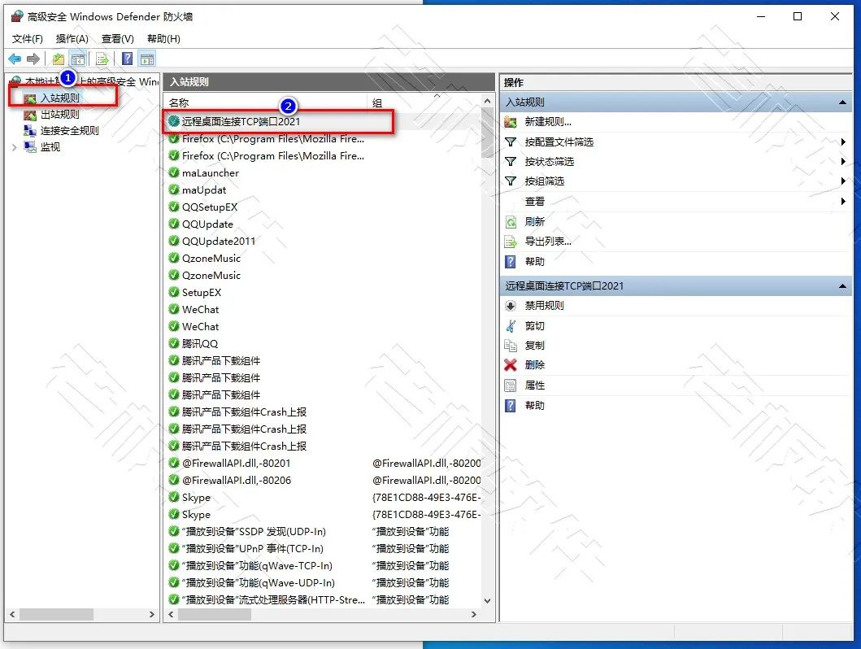Select the 远程桌面连接TCP端口2021 rule row
Image resolution: width=861 pixels, height=649 pixels.
coord(323,122)
